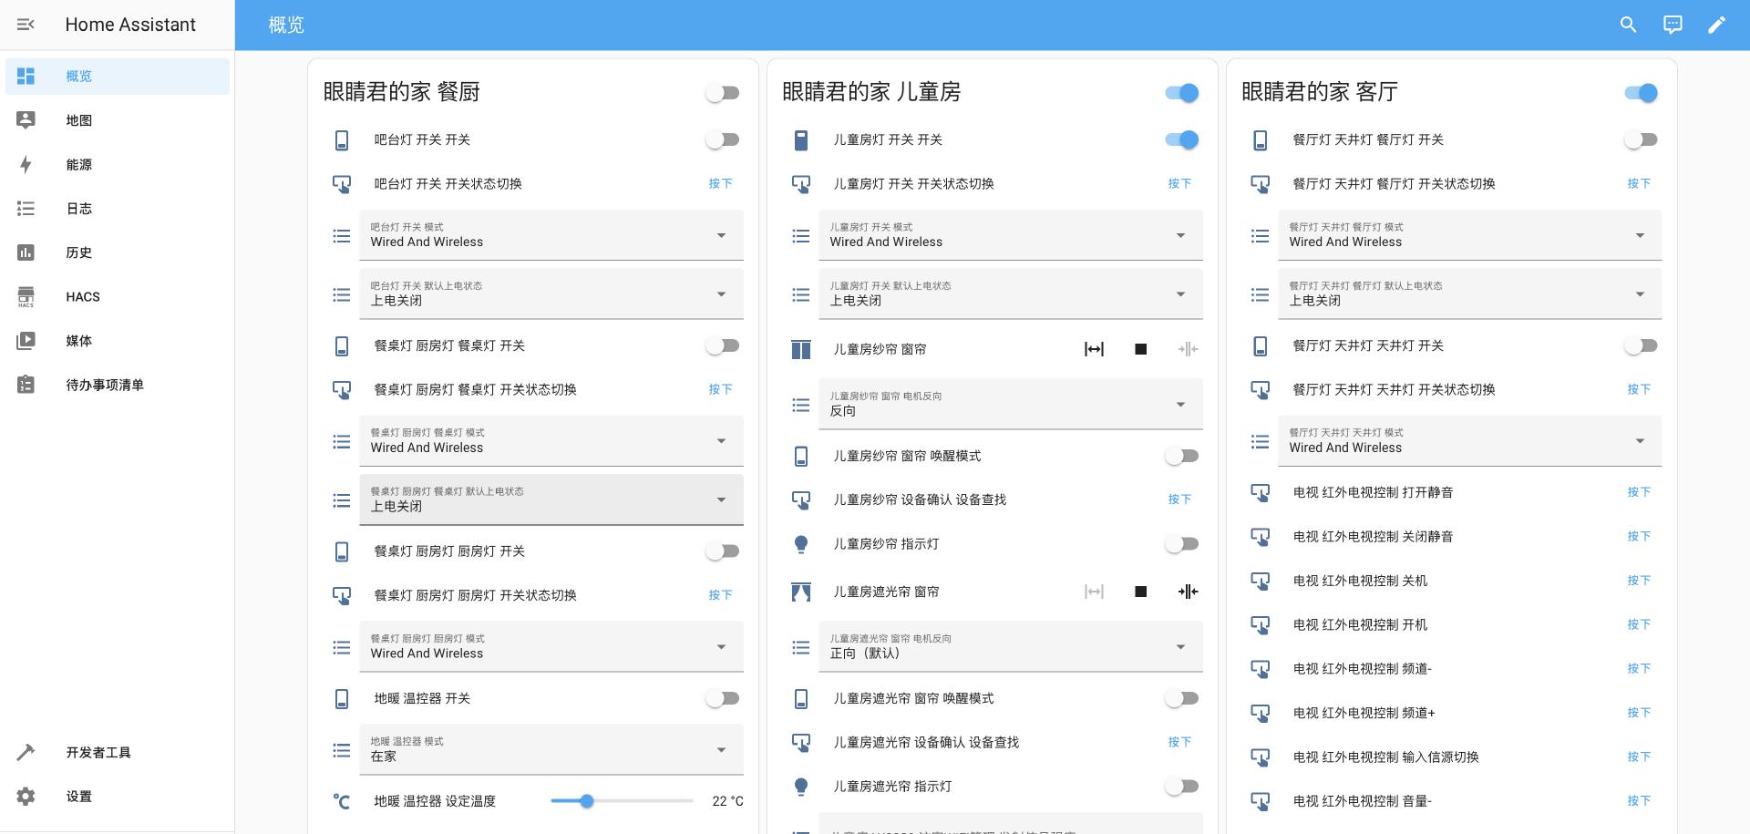Open the 儿童房灯 开关 模式 dropdown

1011,235
